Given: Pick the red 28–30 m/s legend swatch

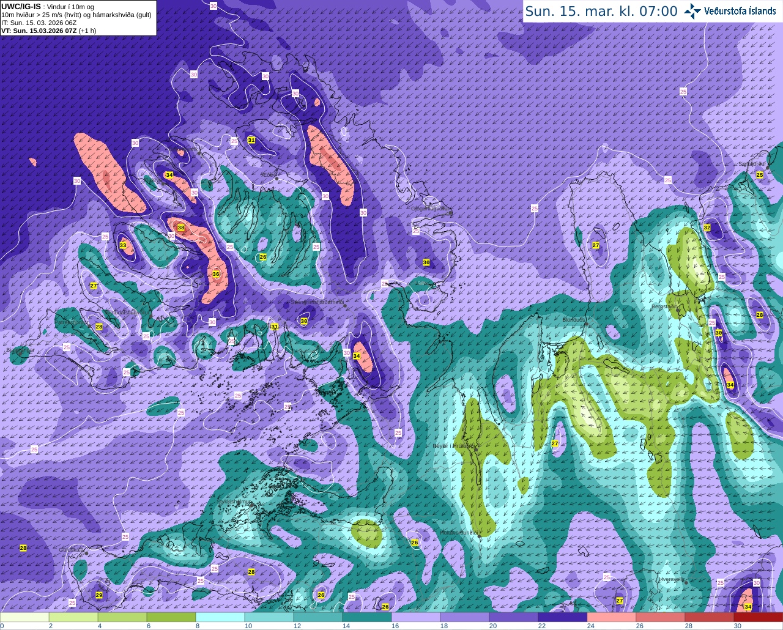Looking at the screenshot, I should (x=710, y=617).
